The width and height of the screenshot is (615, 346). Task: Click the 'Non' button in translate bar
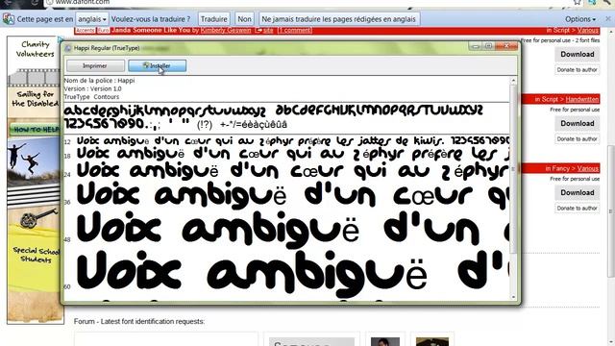point(244,19)
